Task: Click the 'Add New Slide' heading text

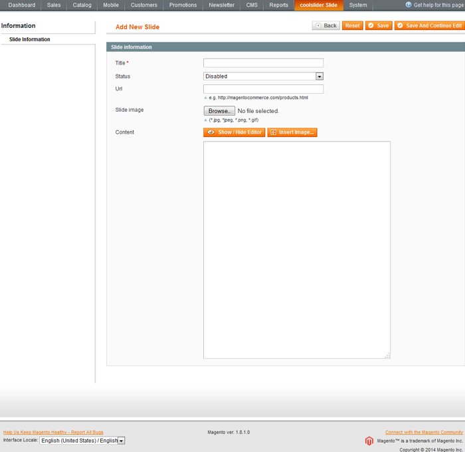Action: click(x=138, y=27)
